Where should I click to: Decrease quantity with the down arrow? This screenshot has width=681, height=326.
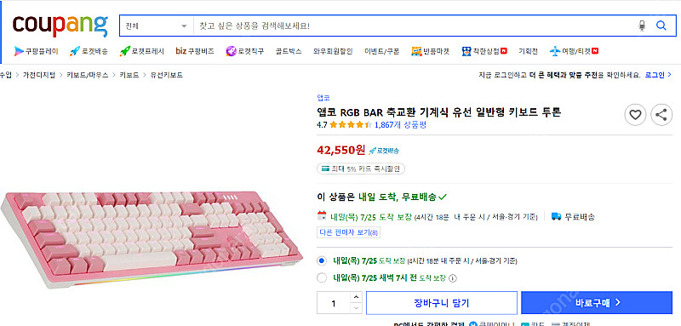pyautogui.click(x=356, y=308)
